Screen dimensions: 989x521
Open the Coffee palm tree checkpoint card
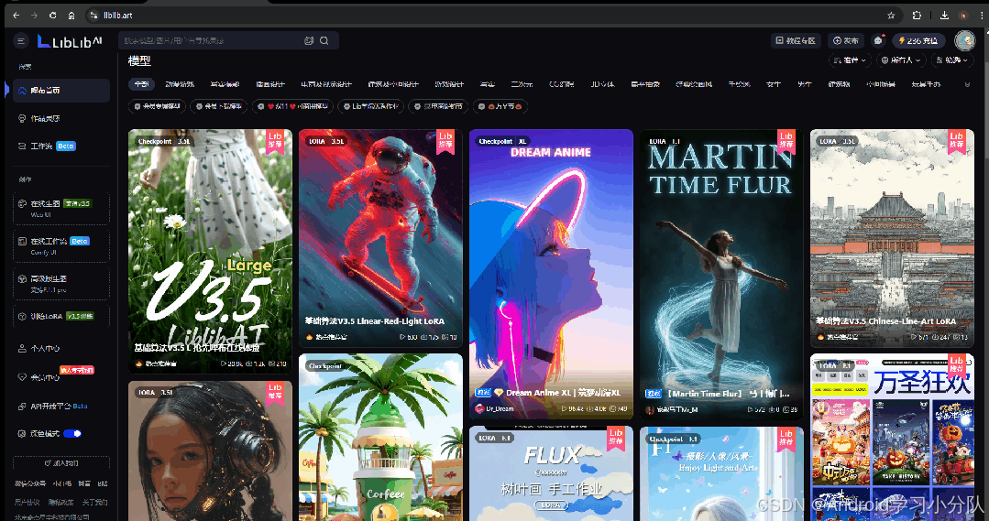click(380, 437)
